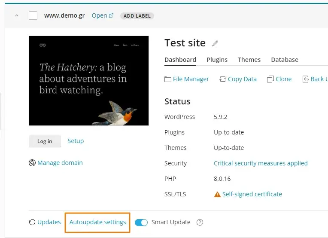Switch to the Themes tab

click(249, 60)
